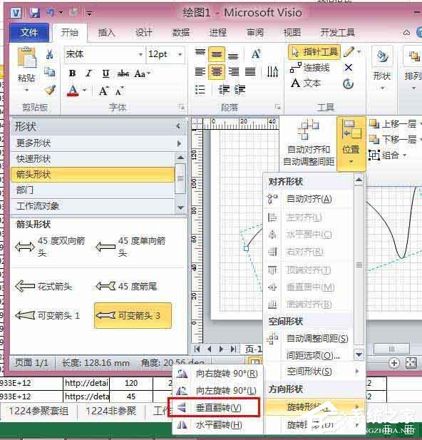The image size is (422, 440).
Task: Toggle Bold formatting
Action: pos(73,73)
